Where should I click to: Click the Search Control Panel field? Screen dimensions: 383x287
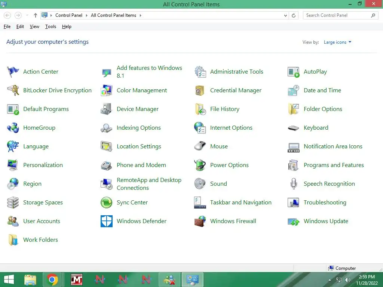[x=340, y=15]
